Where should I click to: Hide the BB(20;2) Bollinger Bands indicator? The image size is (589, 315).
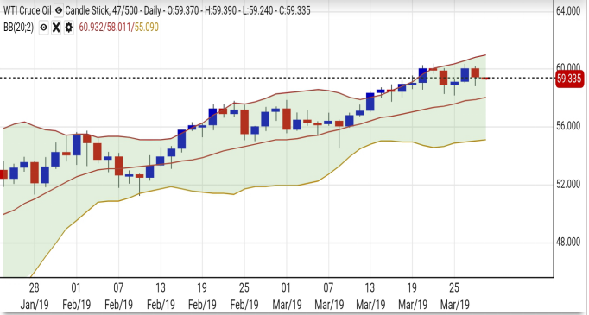[x=44, y=28]
